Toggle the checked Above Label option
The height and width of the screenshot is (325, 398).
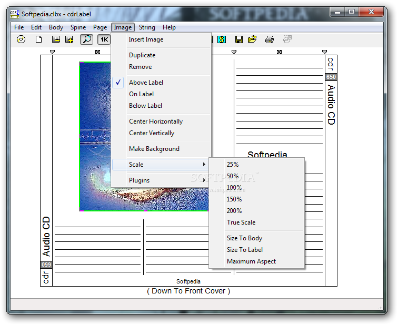(162, 83)
